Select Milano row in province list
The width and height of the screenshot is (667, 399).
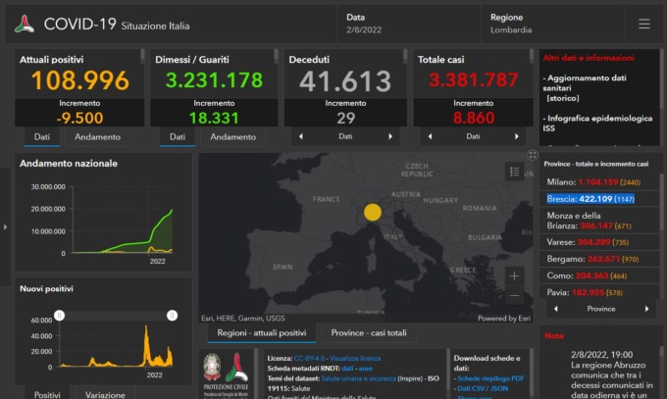pos(599,182)
